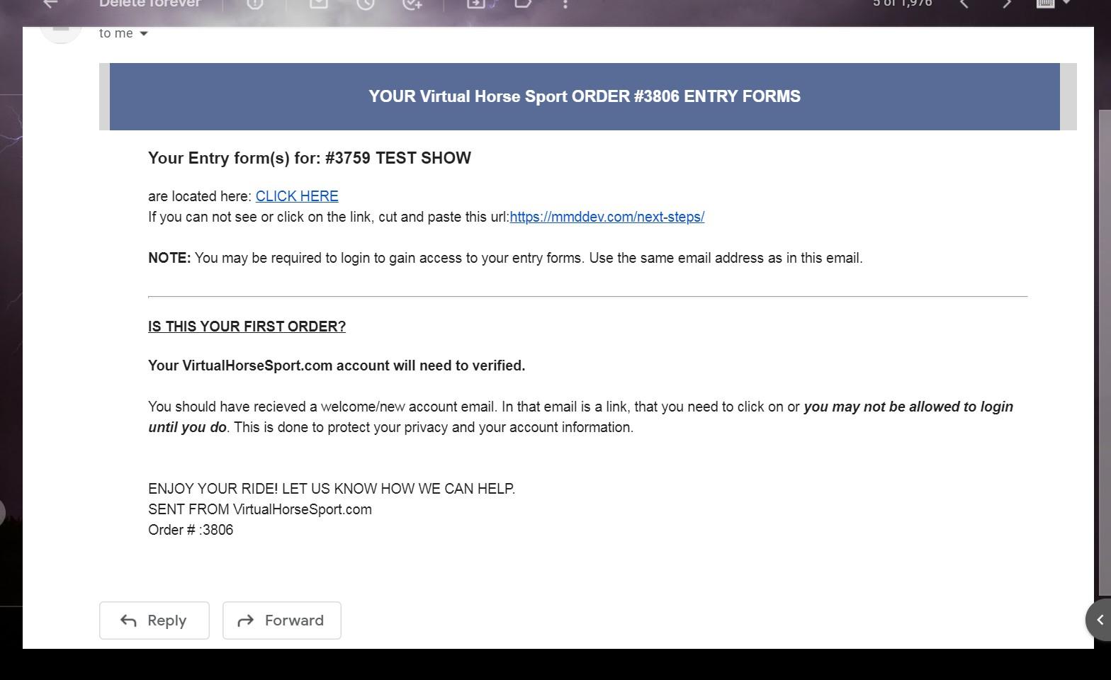Select the NOTE line about login

coord(505,258)
